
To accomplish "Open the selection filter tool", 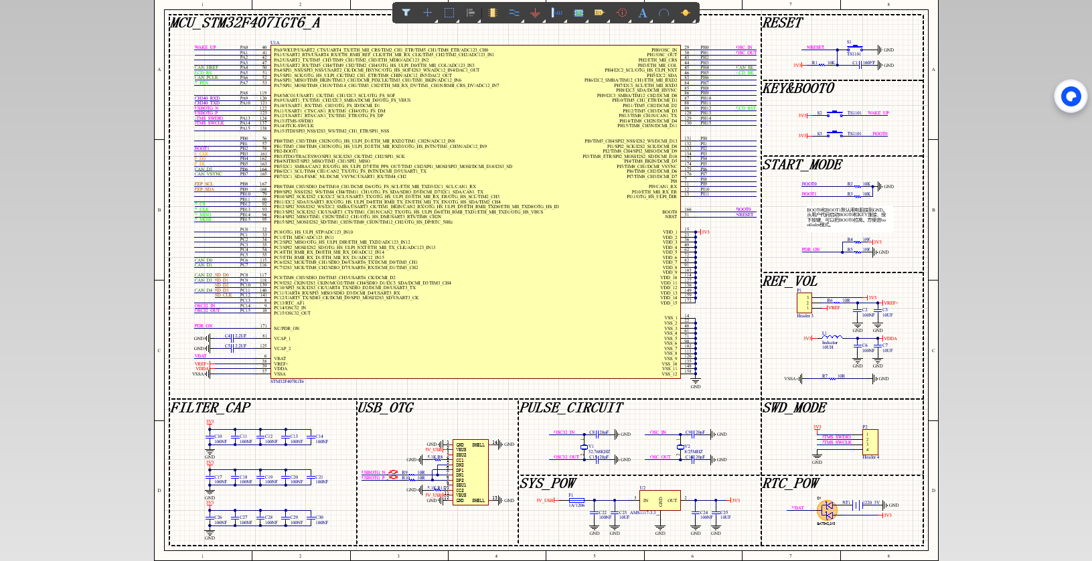I will [x=406, y=13].
